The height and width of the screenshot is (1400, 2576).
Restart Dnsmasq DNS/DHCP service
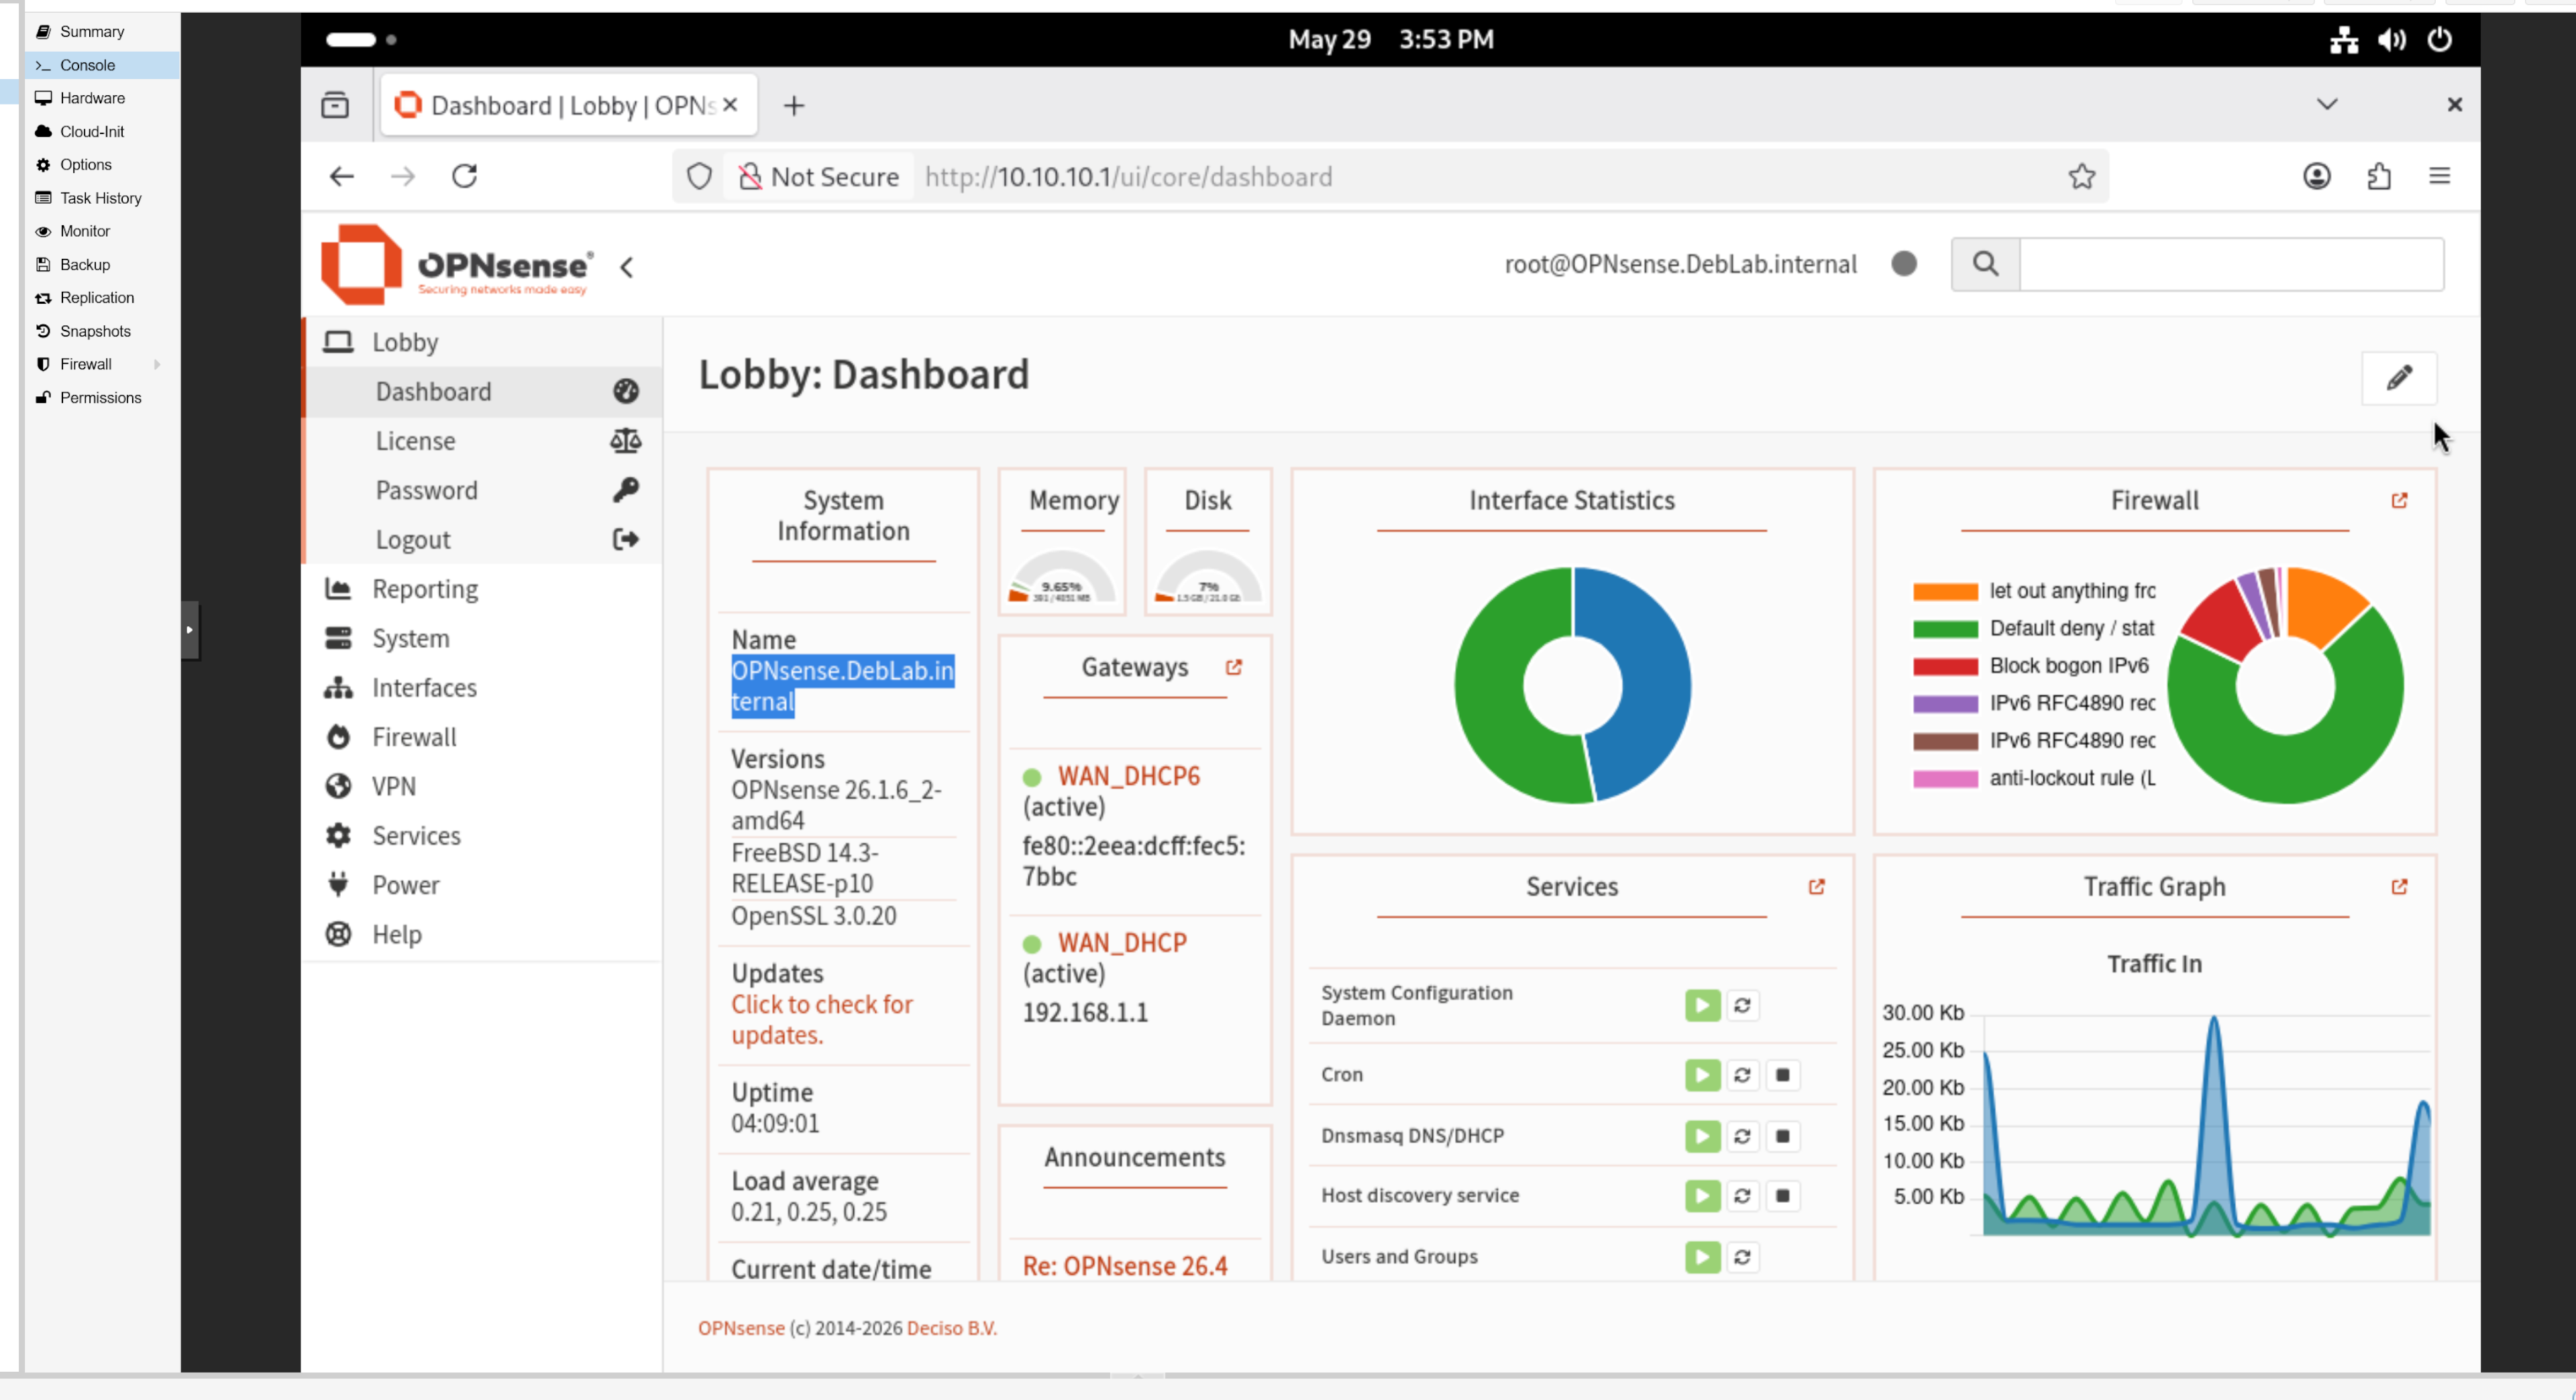click(x=1742, y=1136)
